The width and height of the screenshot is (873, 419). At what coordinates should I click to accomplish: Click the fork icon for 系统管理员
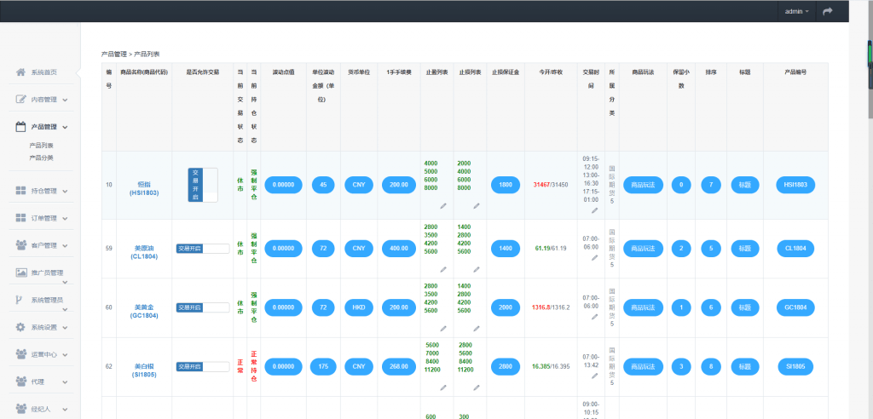pos(19,300)
